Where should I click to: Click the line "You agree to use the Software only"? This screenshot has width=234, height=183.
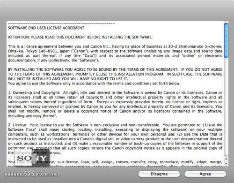94,84
